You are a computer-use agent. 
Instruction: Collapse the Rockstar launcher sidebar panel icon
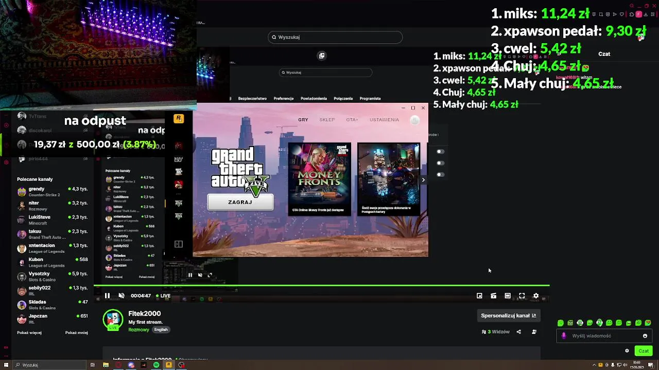coord(179,244)
